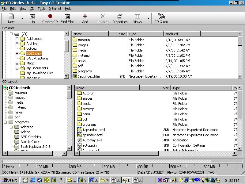Open the Internet menu
This screenshot has height=184, width=245.
55,9
